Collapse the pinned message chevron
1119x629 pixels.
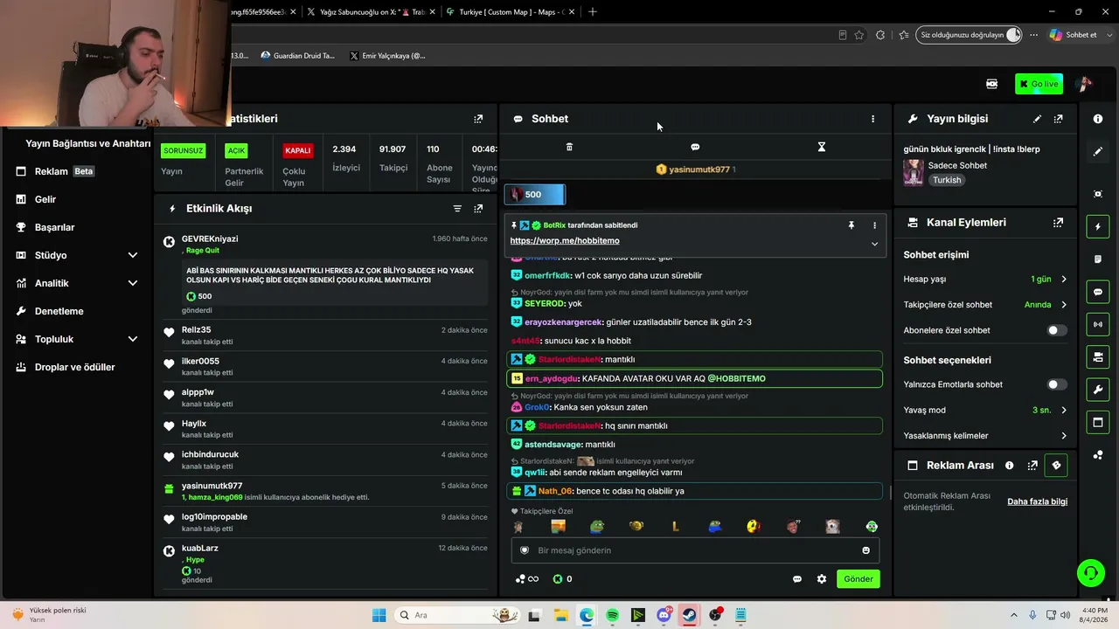[874, 244]
